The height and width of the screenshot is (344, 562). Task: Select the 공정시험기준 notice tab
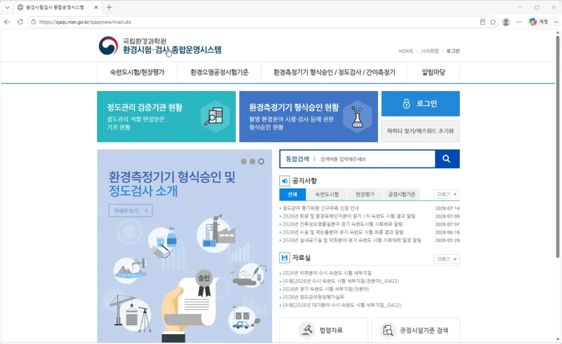[x=401, y=194]
